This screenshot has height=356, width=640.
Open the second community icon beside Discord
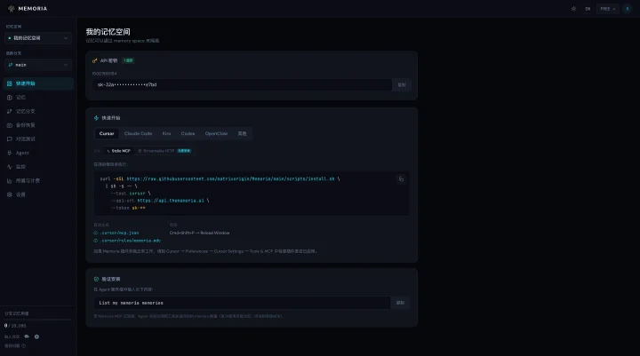(x=36, y=336)
